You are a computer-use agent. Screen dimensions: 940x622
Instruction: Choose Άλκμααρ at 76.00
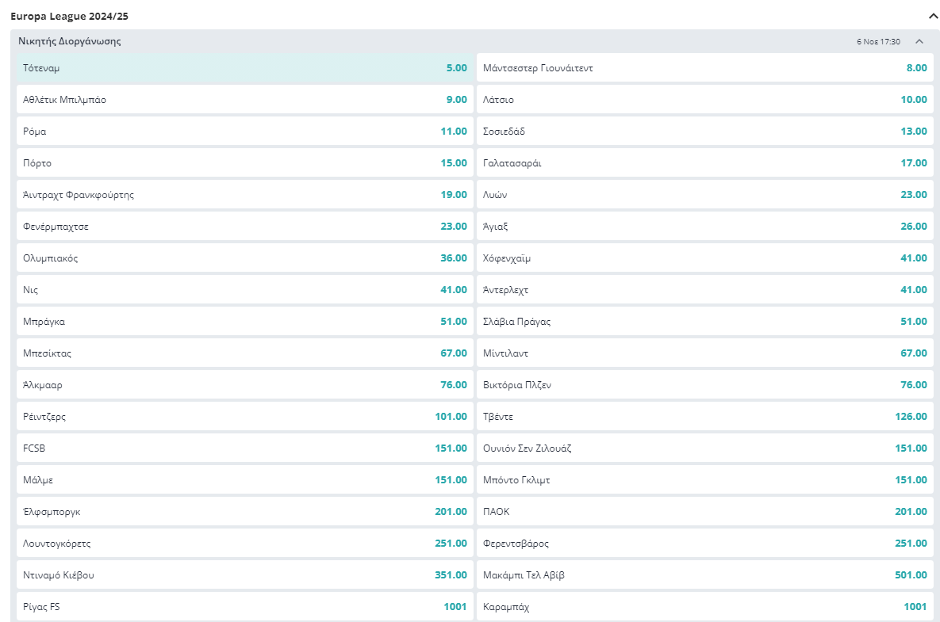click(x=244, y=385)
